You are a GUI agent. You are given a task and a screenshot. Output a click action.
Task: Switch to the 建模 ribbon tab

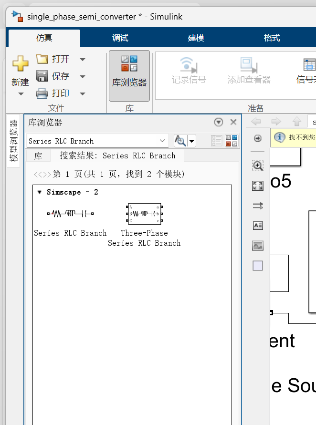196,38
